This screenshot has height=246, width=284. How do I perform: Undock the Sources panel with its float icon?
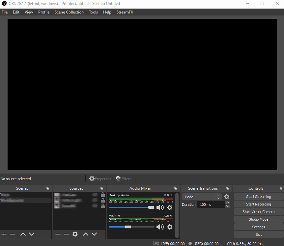102,188
